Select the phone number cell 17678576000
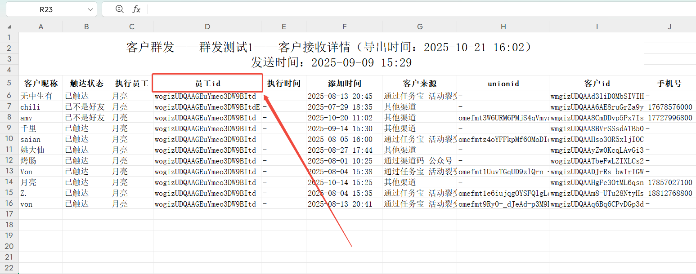 click(x=669, y=107)
